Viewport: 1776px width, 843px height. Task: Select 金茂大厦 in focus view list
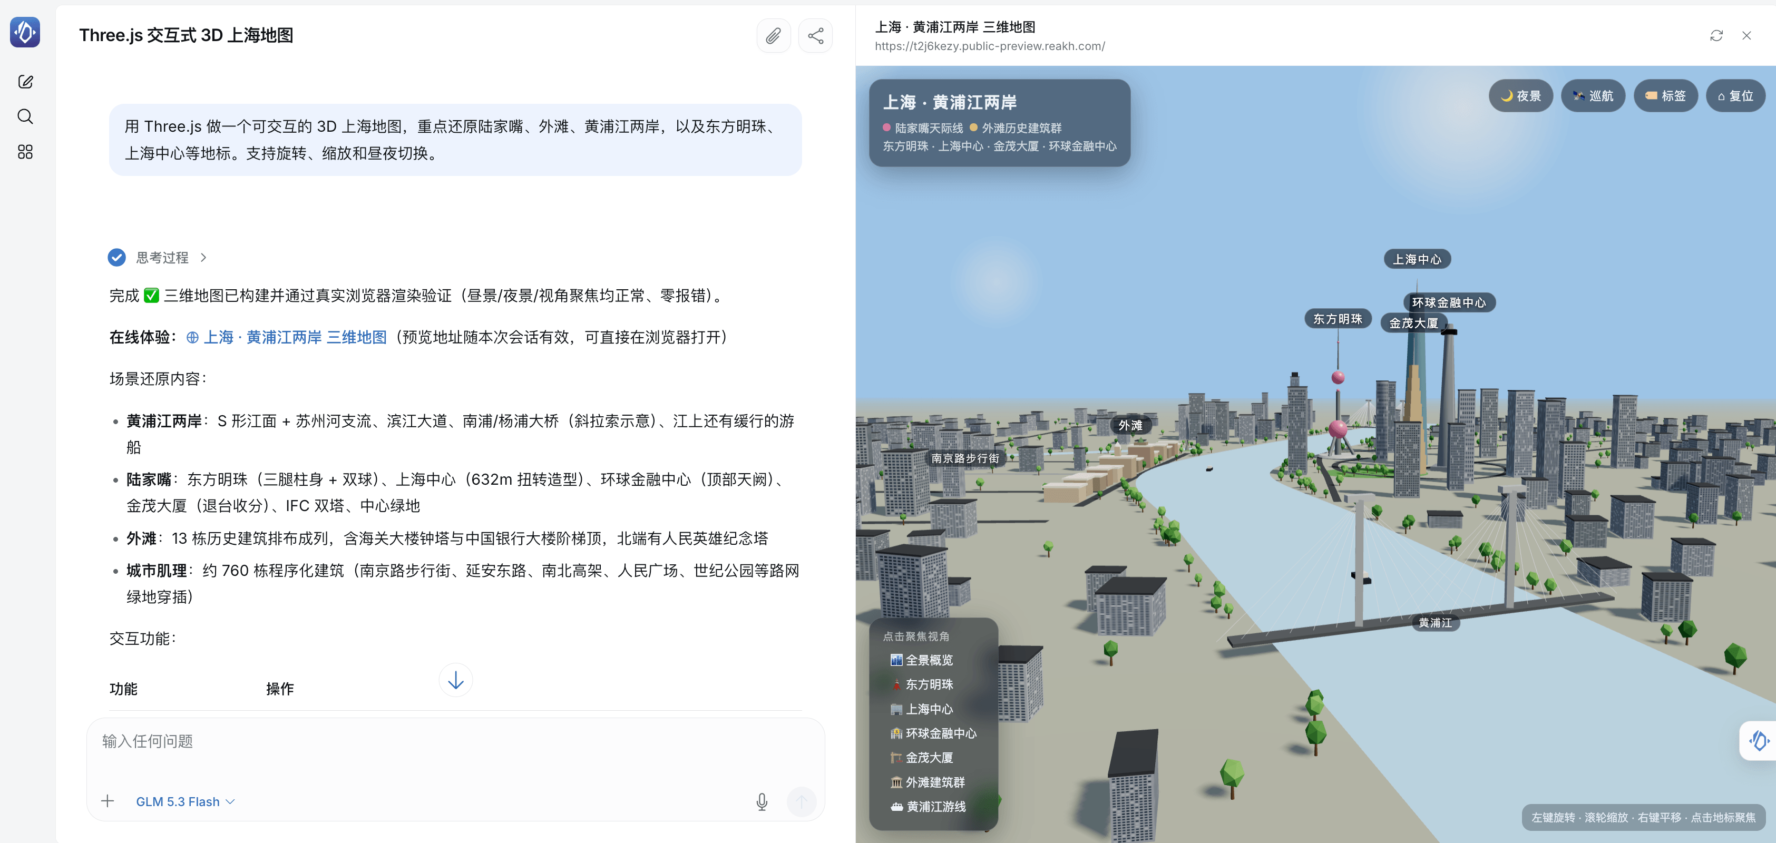[922, 758]
